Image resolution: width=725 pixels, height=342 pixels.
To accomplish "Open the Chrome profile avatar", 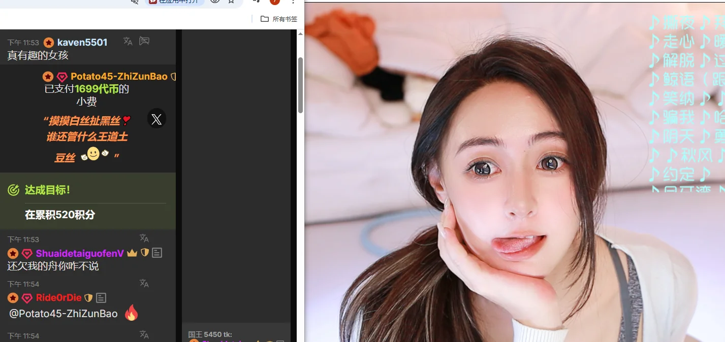I will [x=275, y=2].
